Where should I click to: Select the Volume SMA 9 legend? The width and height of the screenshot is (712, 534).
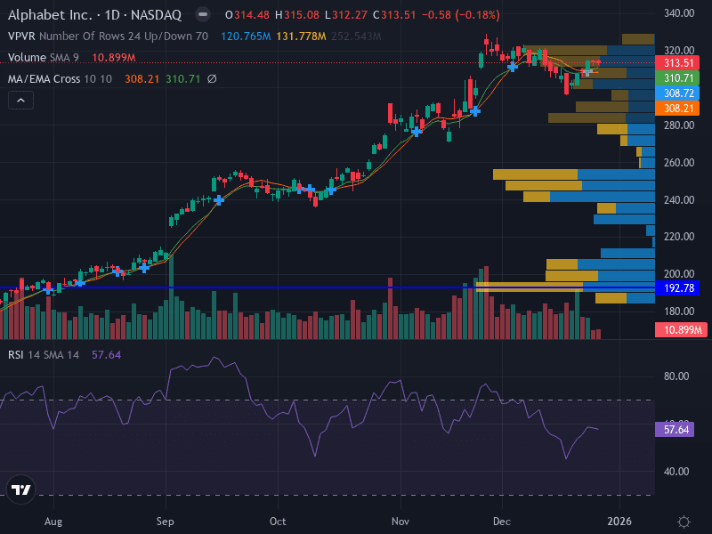click(43, 58)
